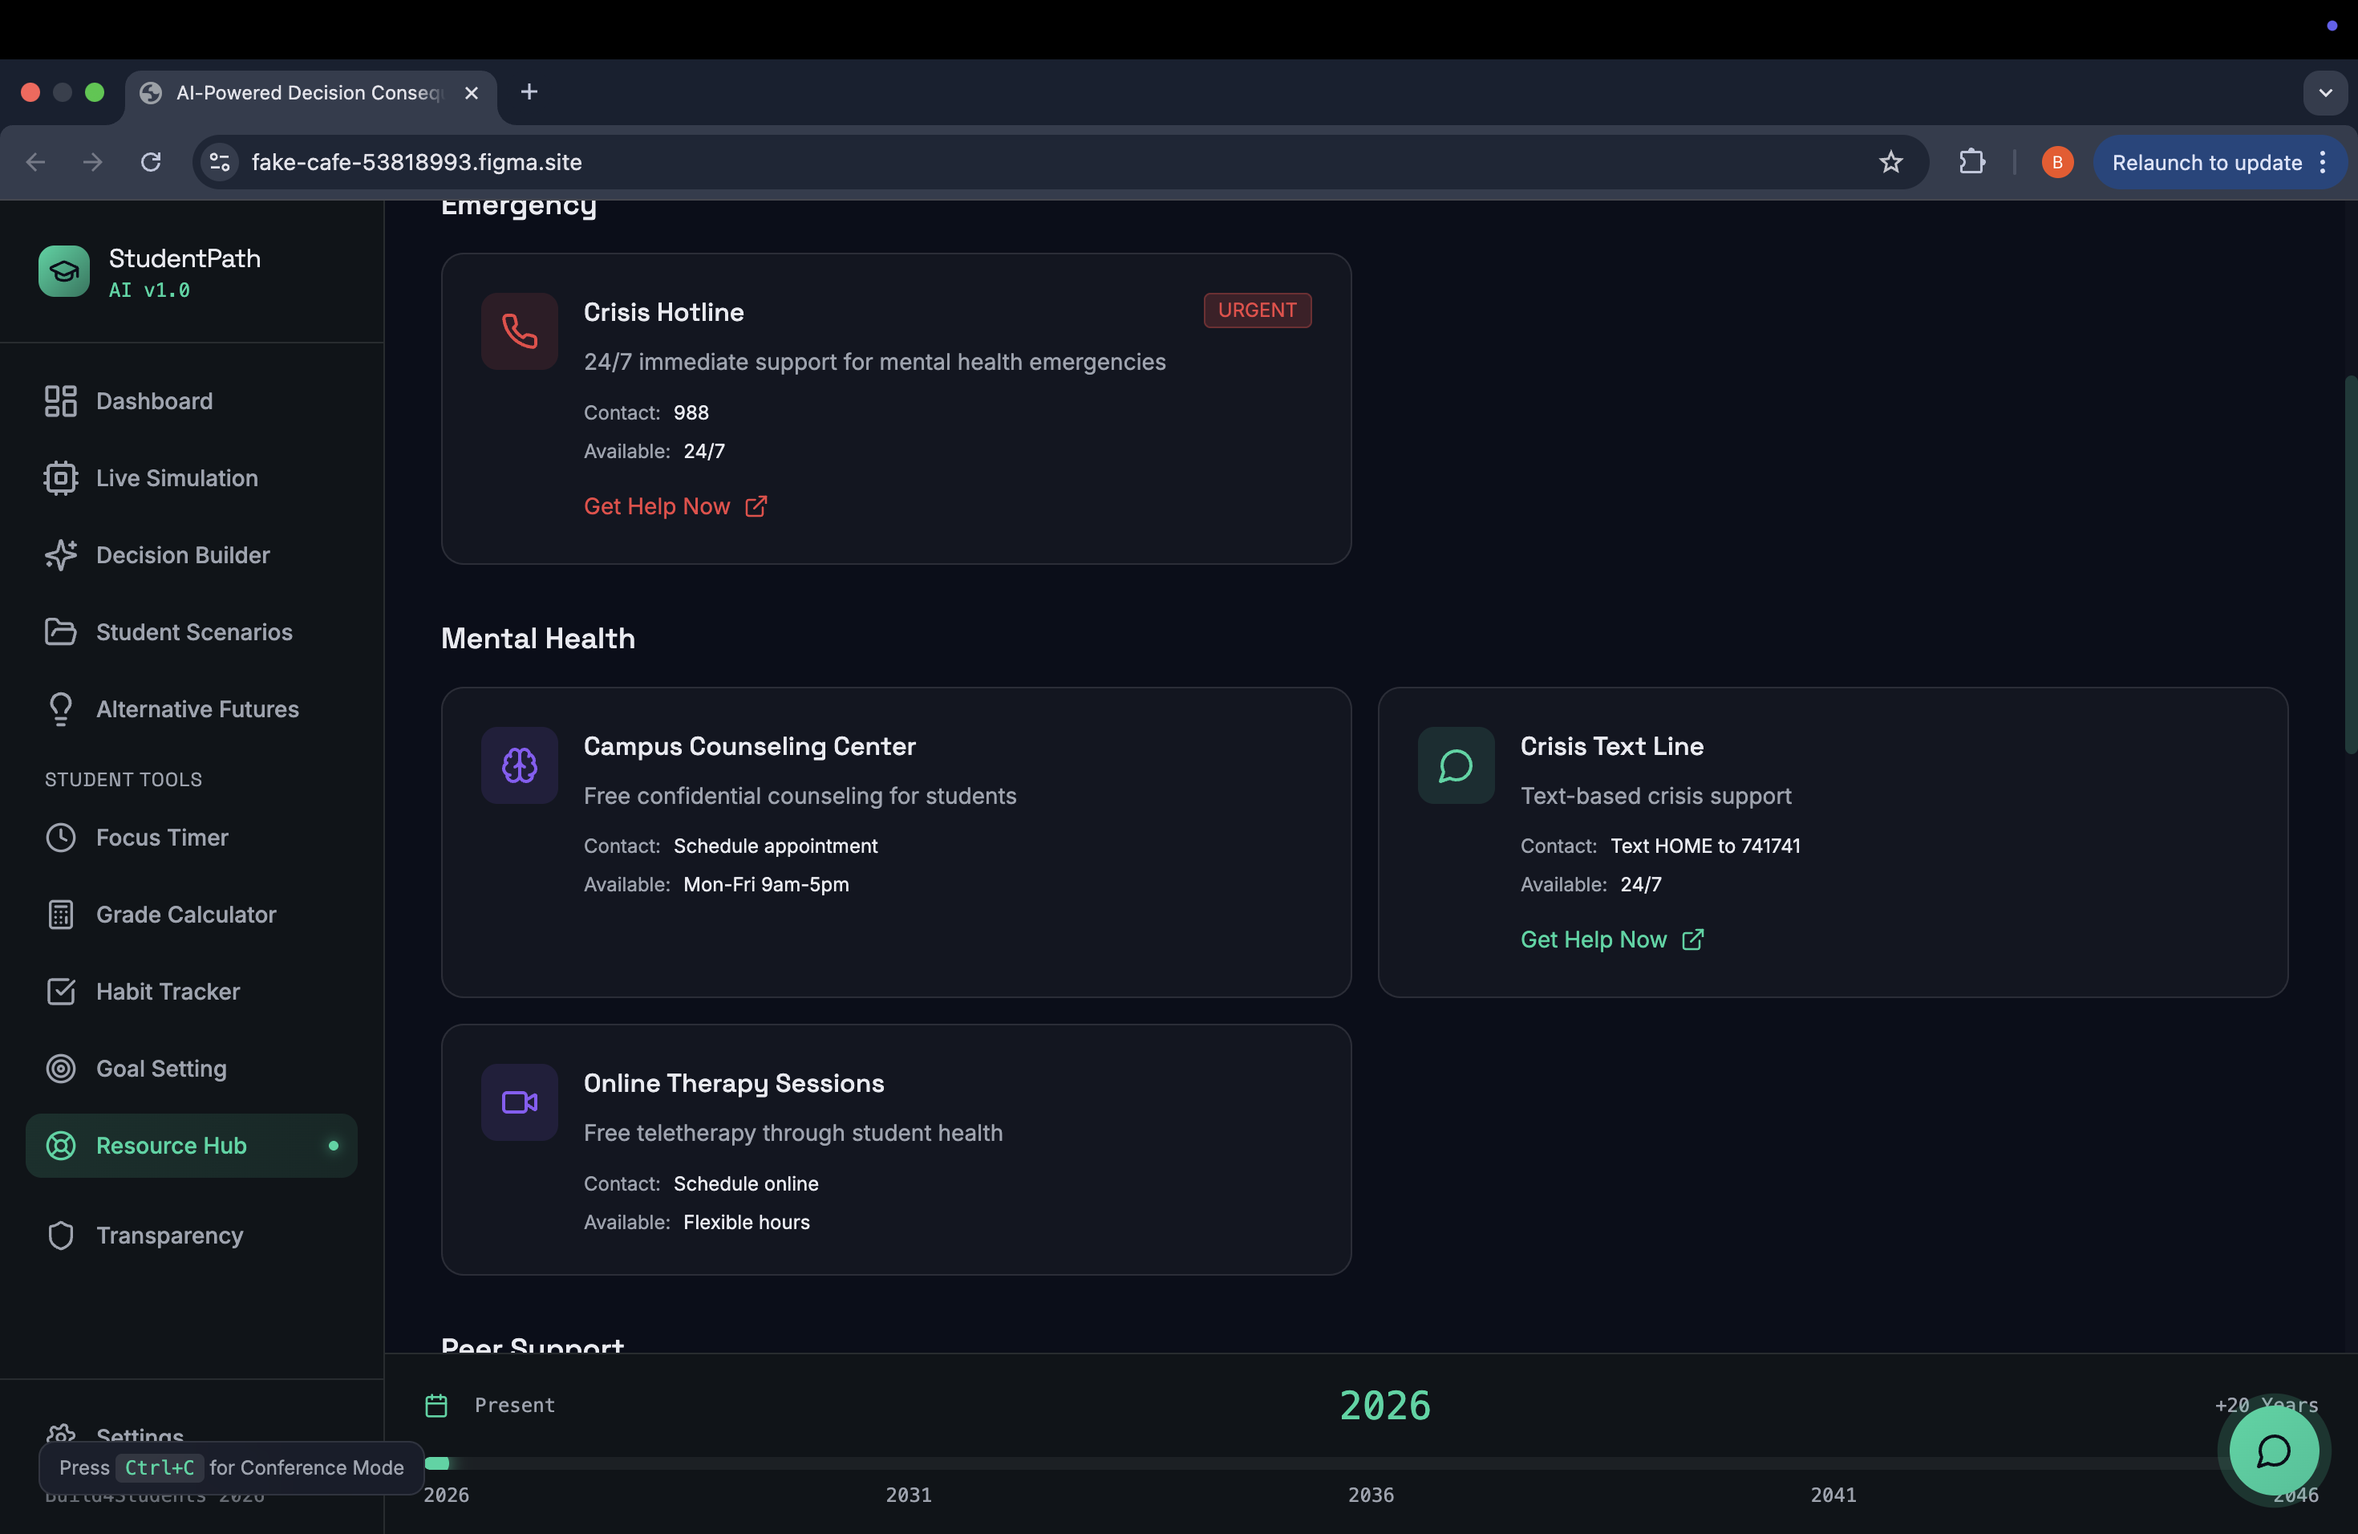Select Habit Tracker in the sidebar

[x=168, y=992]
